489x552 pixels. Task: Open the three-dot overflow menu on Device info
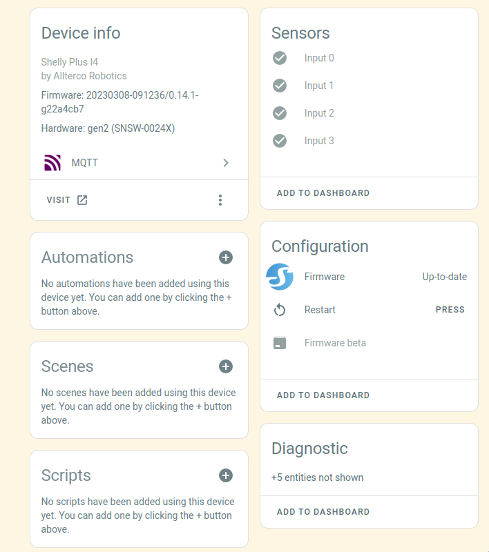pos(220,199)
